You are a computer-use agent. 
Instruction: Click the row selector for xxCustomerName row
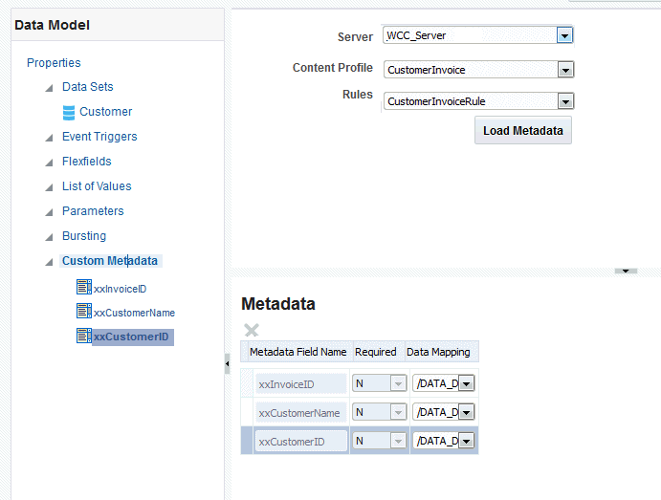247,412
